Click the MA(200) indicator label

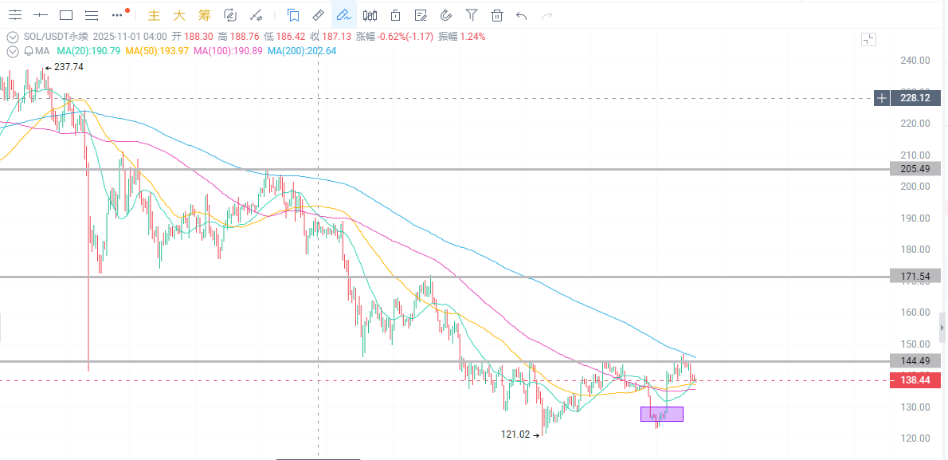click(x=302, y=52)
